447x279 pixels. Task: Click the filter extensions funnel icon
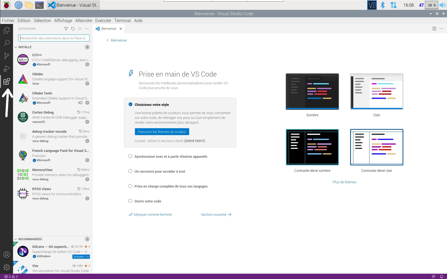(66, 29)
